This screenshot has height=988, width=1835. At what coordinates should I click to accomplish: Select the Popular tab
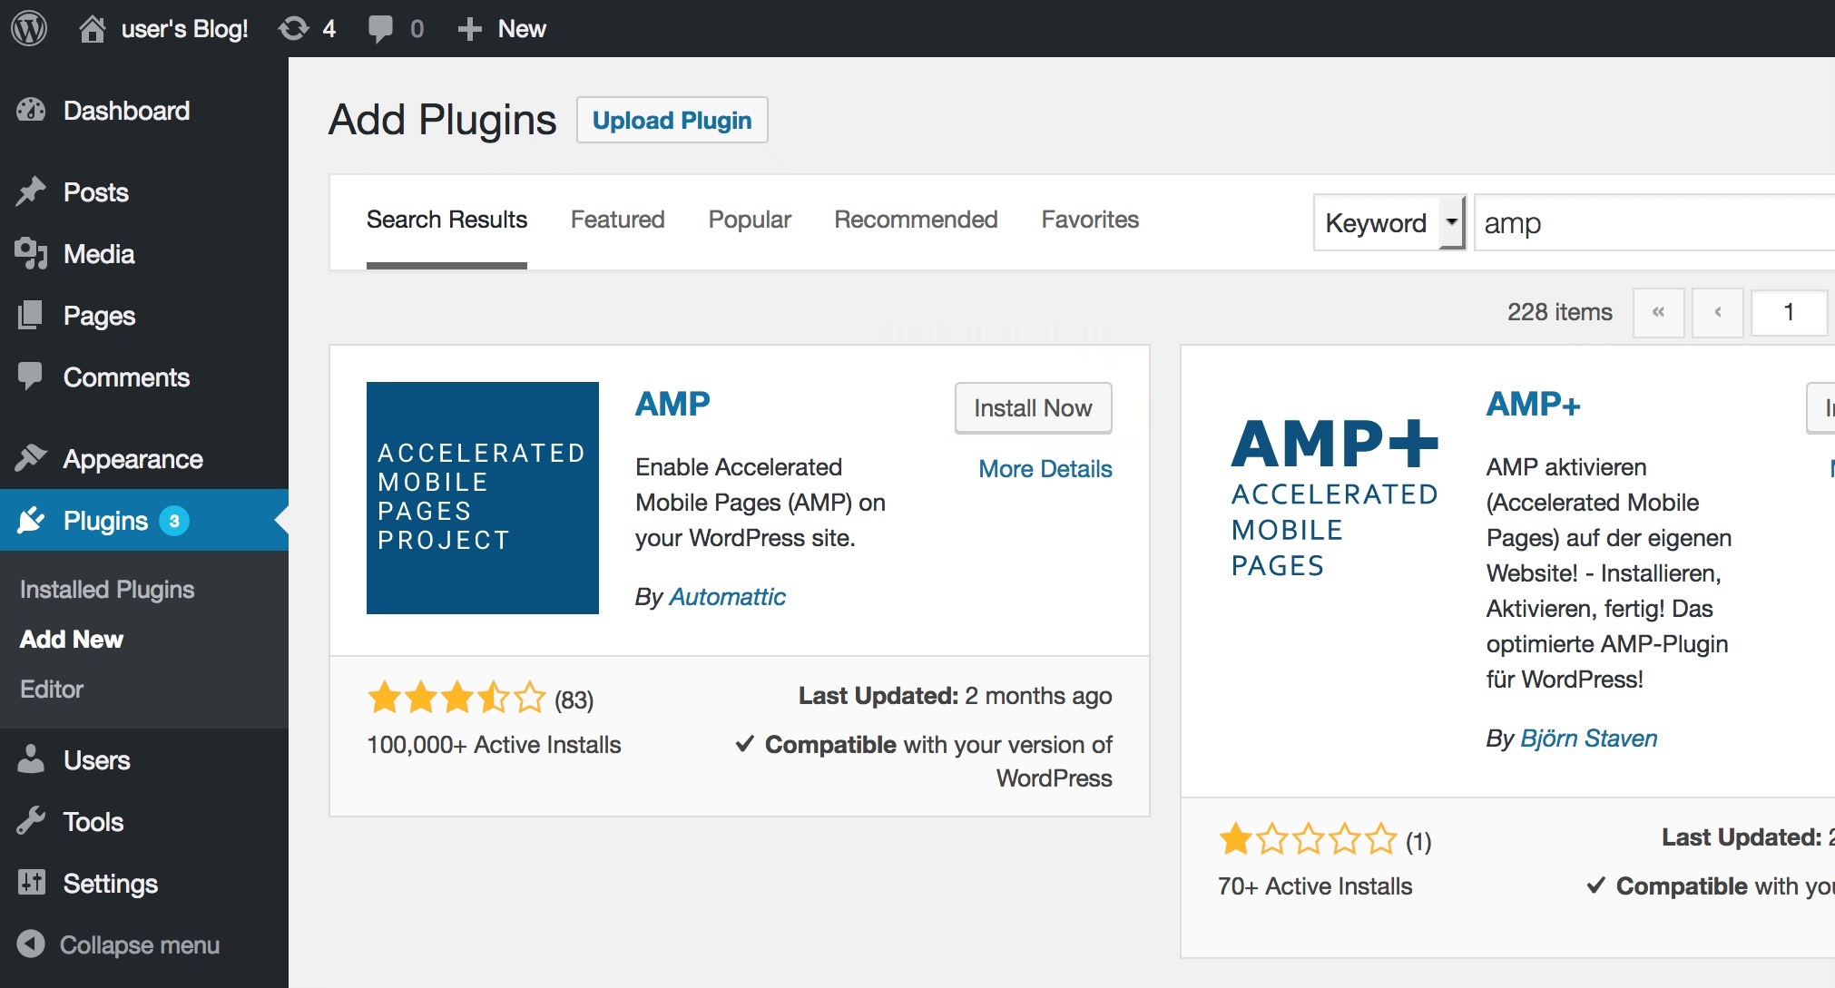750,220
